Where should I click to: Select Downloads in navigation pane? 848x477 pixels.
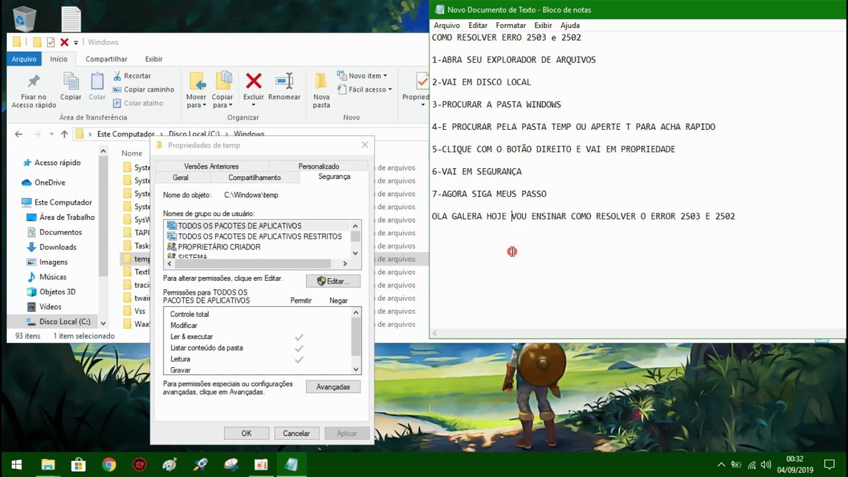58,247
